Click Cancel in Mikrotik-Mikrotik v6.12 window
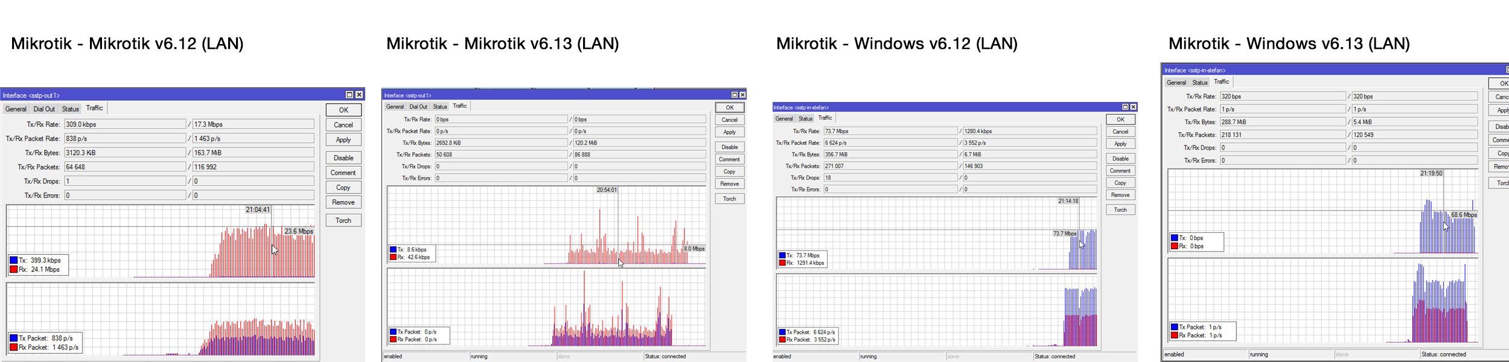Screen dimensions: 1509x362 click(343, 125)
